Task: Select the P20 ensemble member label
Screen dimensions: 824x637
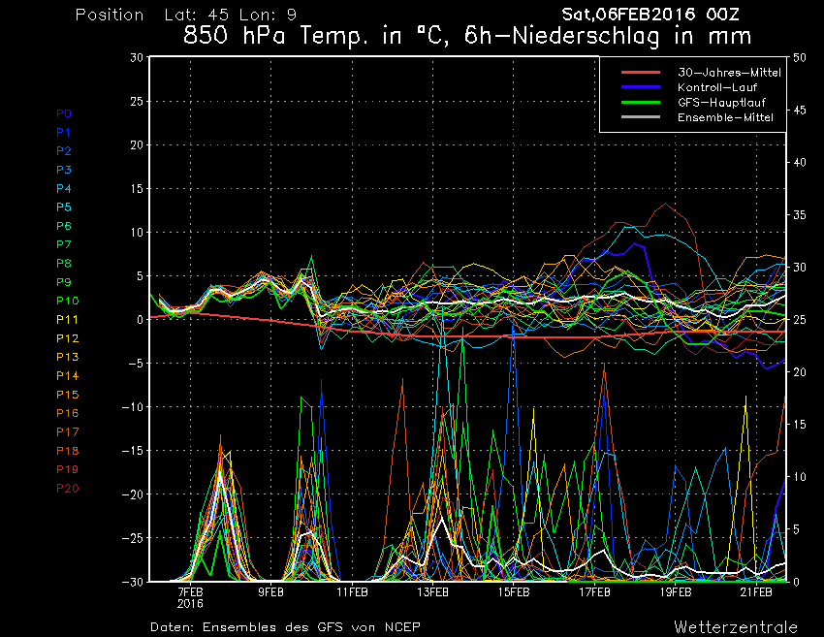Action: coord(67,488)
